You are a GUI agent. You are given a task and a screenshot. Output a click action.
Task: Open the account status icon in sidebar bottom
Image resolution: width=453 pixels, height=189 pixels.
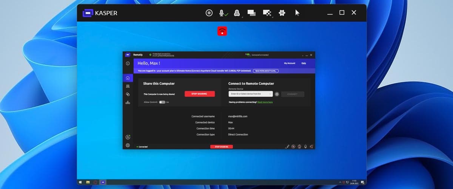(x=128, y=137)
